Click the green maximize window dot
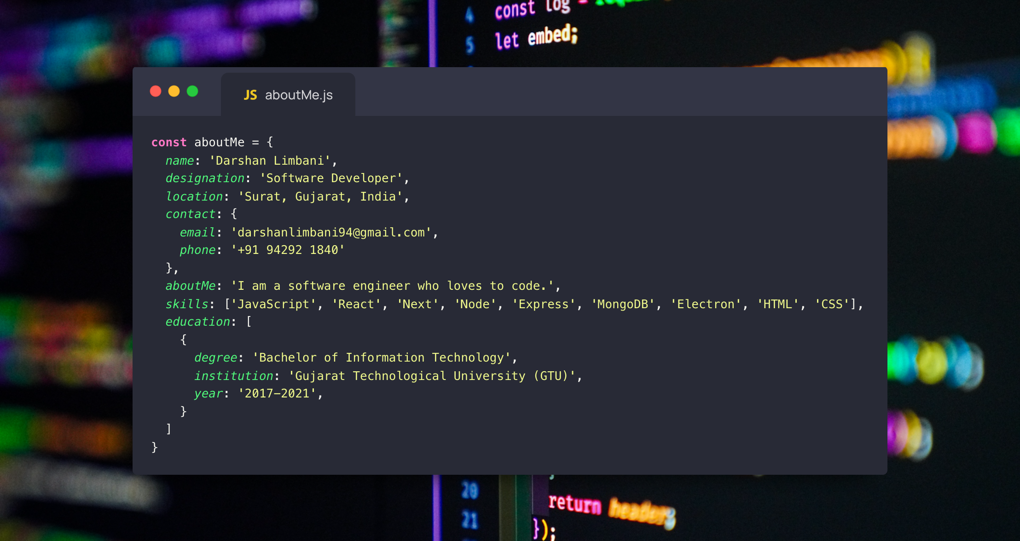Image resolution: width=1020 pixels, height=541 pixels. [x=192, y=92]
